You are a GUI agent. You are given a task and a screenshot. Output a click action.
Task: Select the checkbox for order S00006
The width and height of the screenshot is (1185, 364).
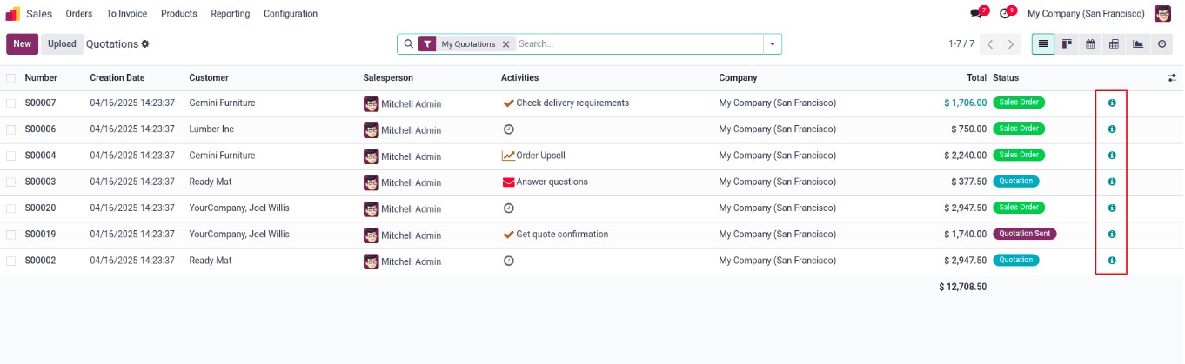click(x=11, y=129)
